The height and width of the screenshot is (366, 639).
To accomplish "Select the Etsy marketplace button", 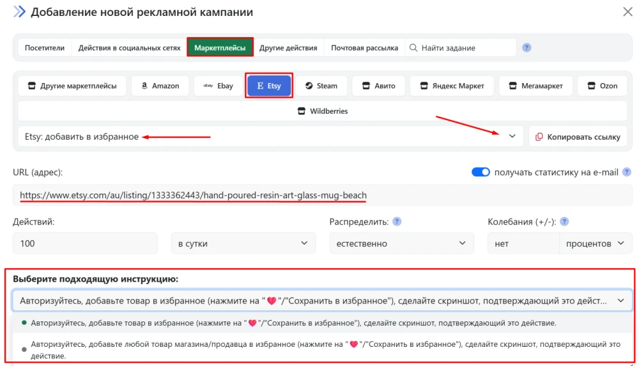I will click(x=269, y=86).
